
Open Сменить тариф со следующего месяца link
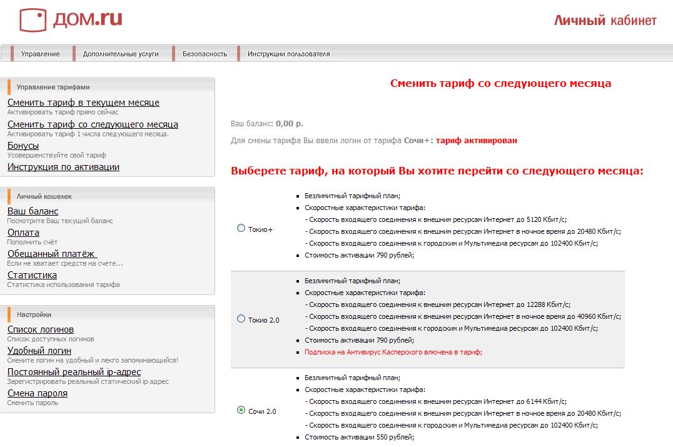pos(93,124)
